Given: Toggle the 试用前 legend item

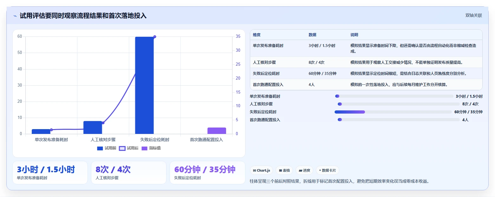Looking at the screenshot, I should click(x=107, y=148).
